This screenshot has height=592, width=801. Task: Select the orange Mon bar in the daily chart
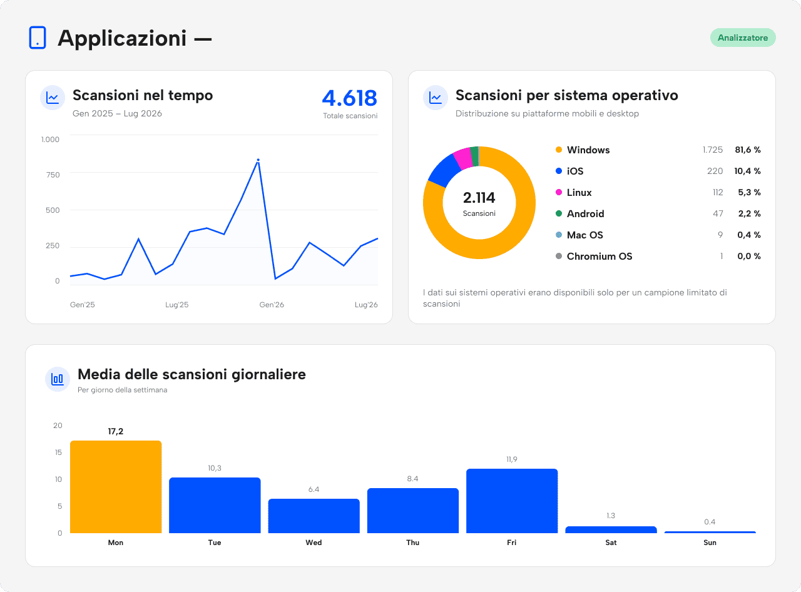(x=116, y=487)
